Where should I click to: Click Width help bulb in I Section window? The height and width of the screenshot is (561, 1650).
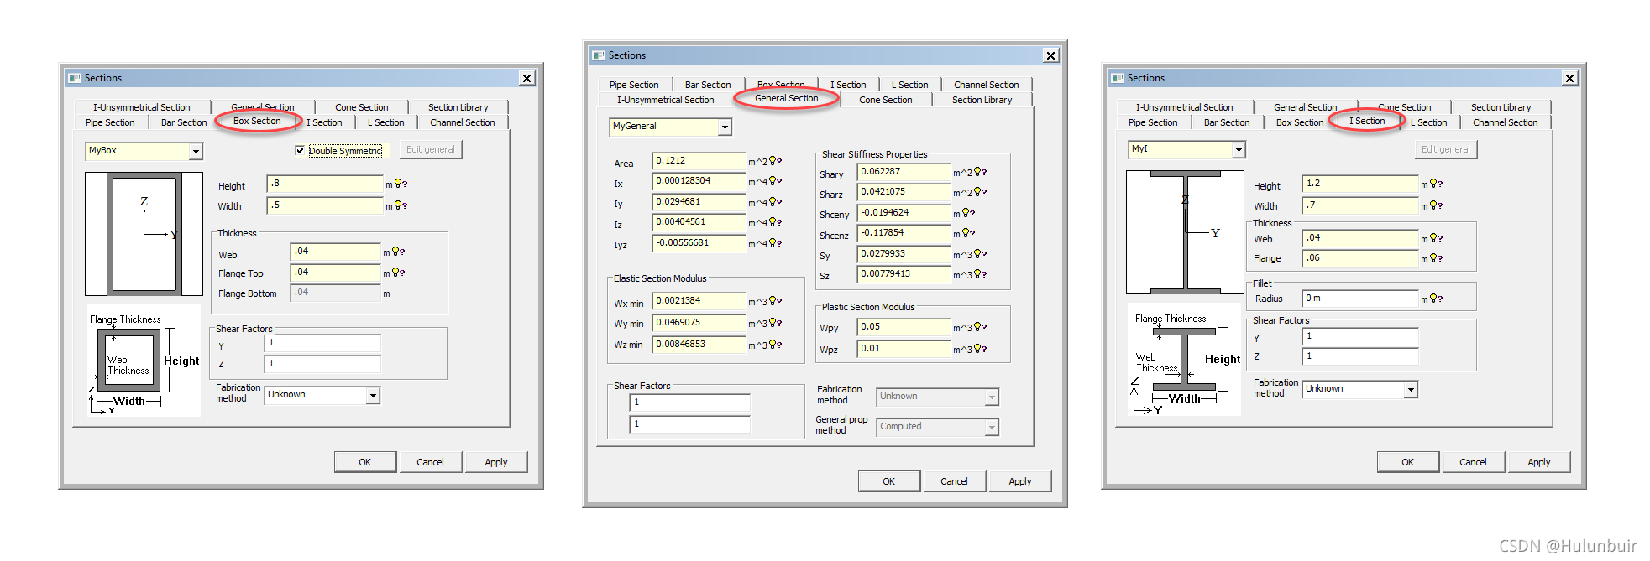(x=1437, y=205)
